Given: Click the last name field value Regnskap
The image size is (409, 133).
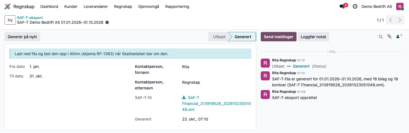Looking at the screenshot, I should point(191,82).
